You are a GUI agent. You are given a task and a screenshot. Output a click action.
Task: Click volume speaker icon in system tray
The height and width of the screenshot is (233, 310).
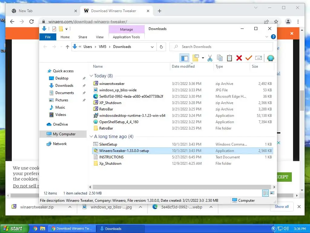(286, 228)
